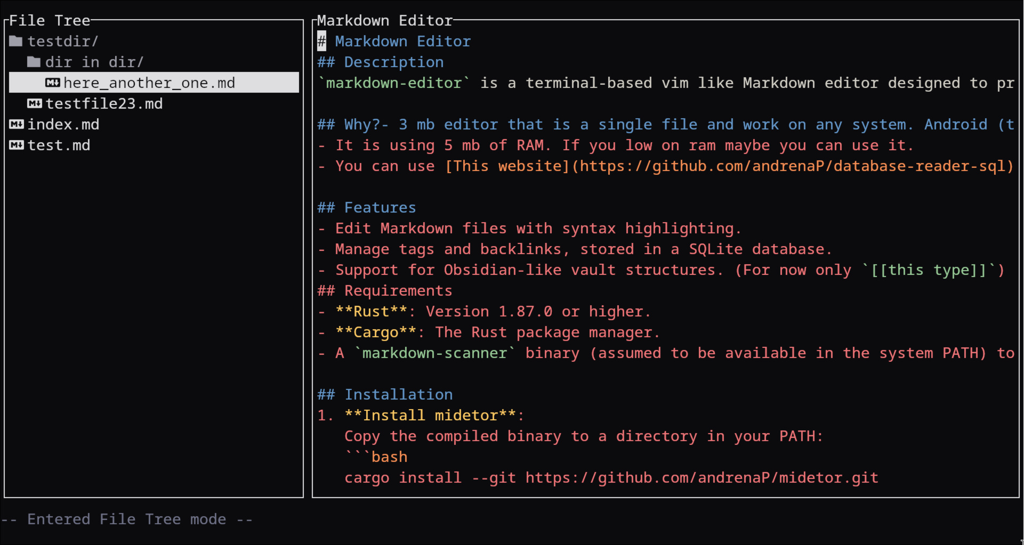Focus the File Tree panel title
Screen dimensions: 1024x545
pos(50,20)
